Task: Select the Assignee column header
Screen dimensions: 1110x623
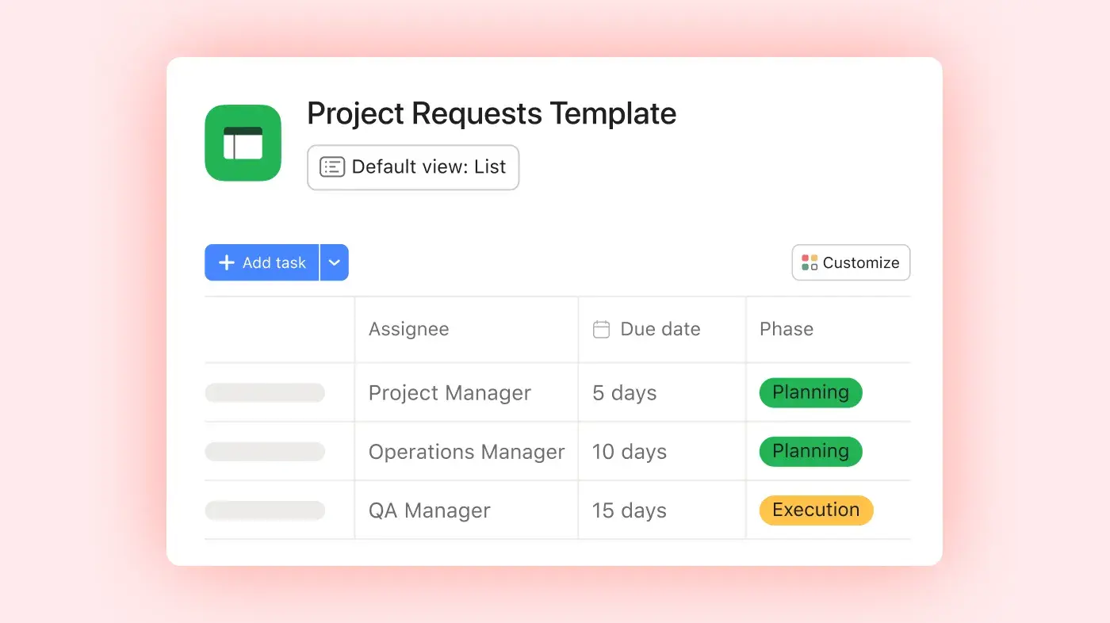Action: tap(409, 329)
